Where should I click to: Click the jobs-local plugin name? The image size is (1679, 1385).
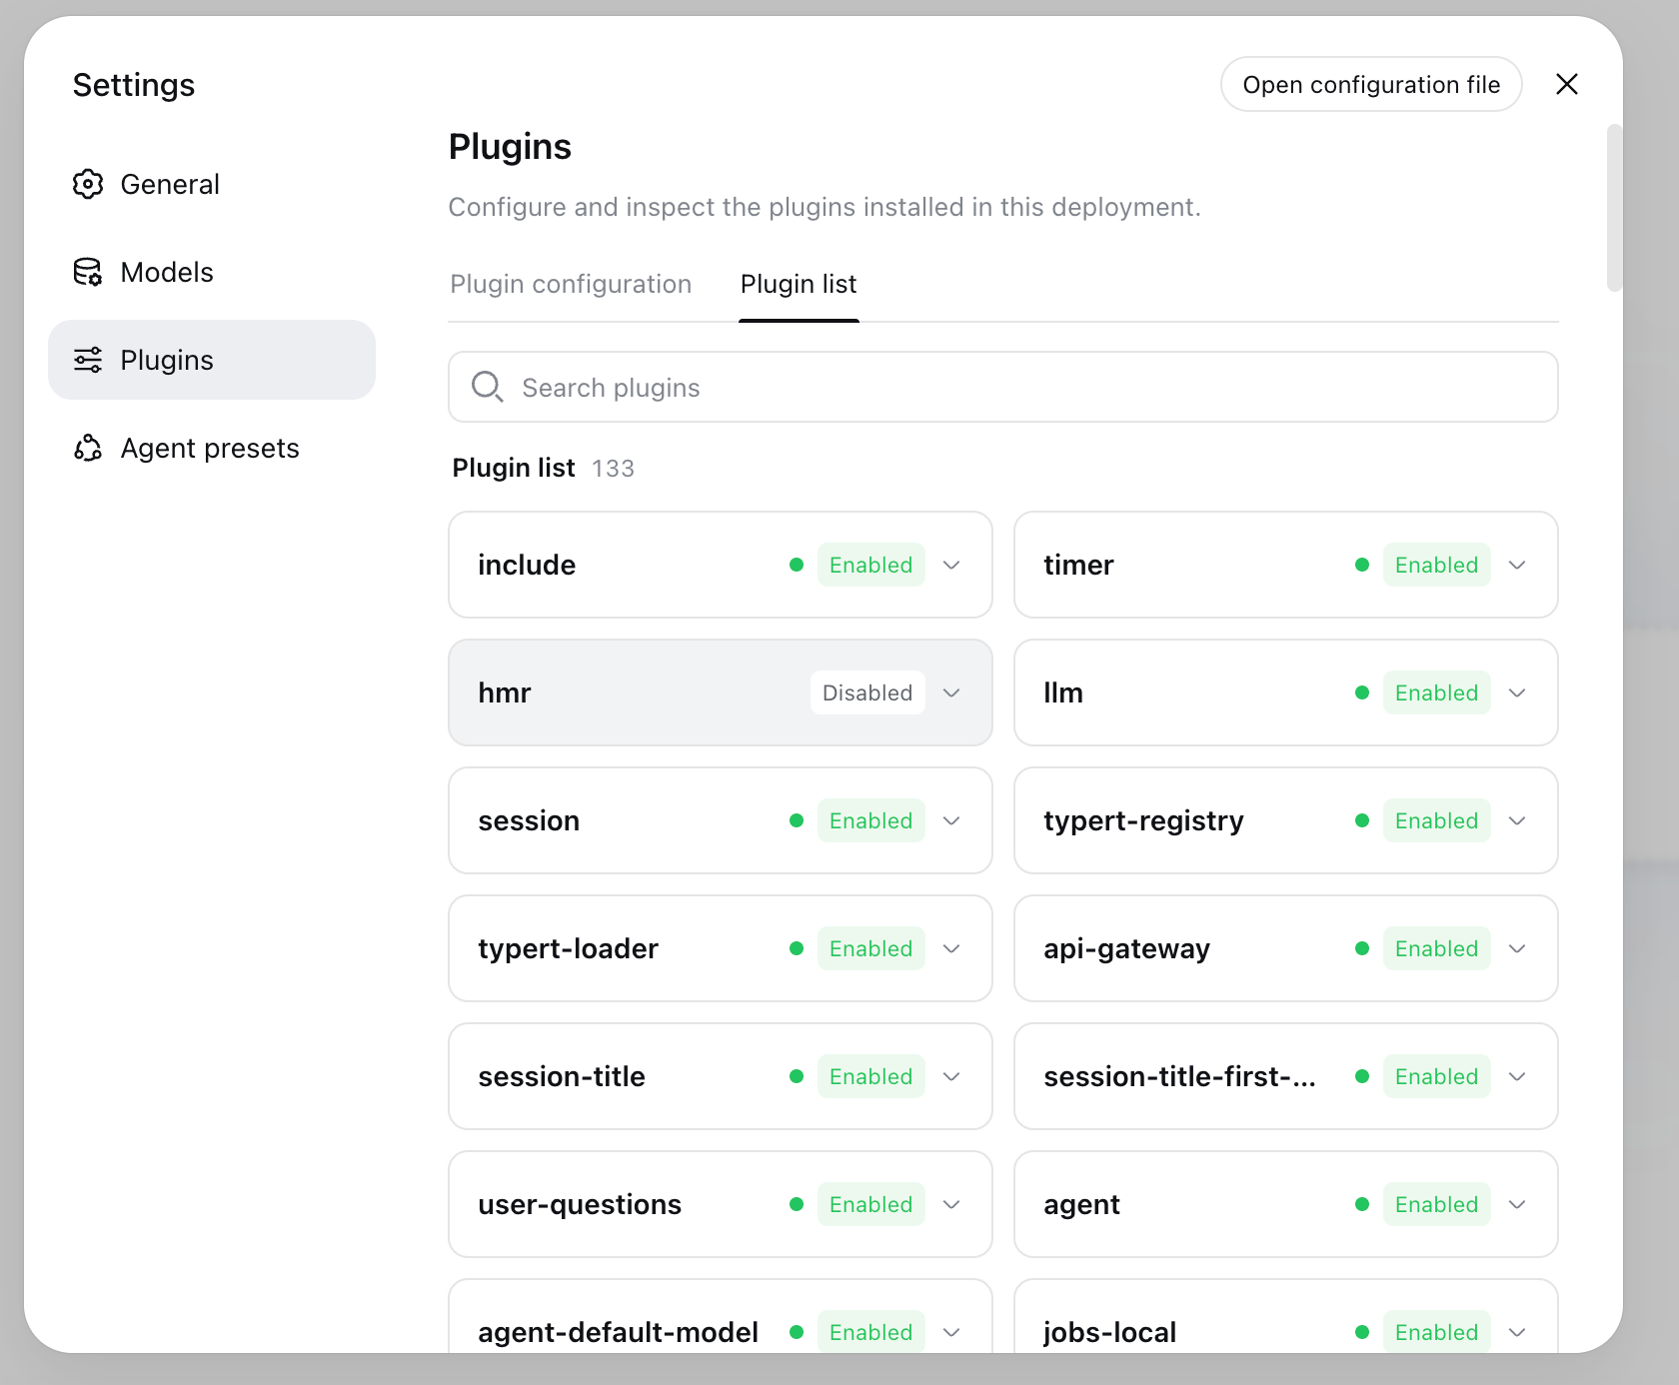1109,1332
